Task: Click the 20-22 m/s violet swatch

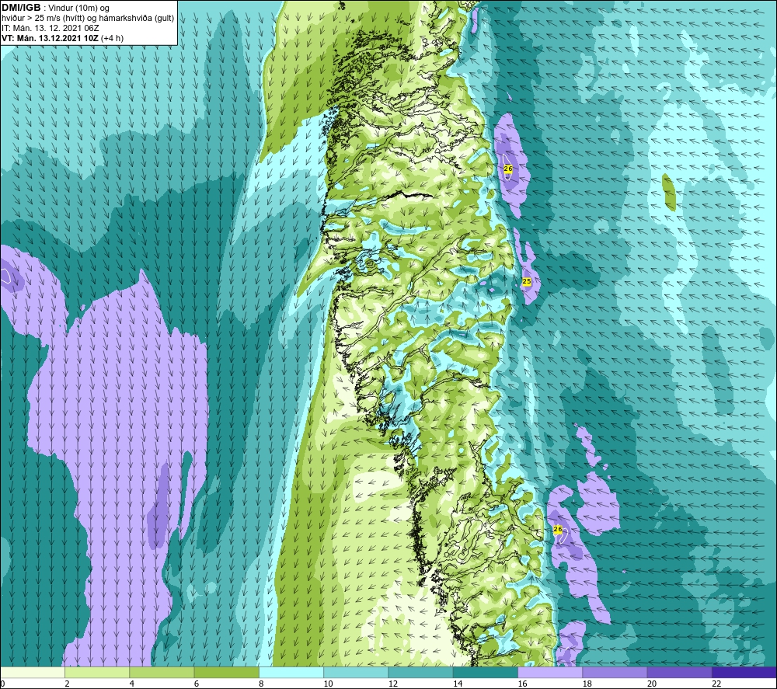Action: tap(679, 672)
